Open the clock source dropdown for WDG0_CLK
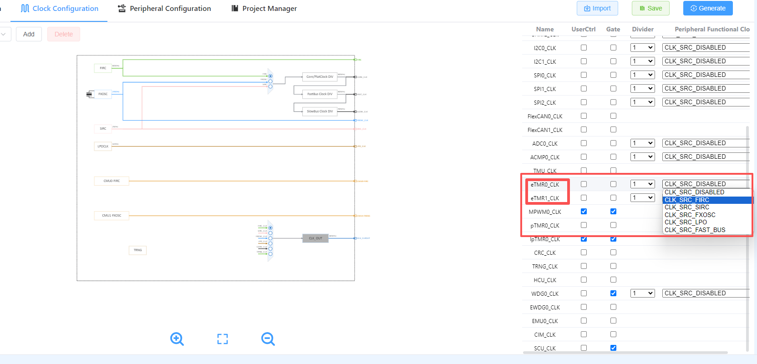This screenshot has height=364, width=757. tap(706, 293)
